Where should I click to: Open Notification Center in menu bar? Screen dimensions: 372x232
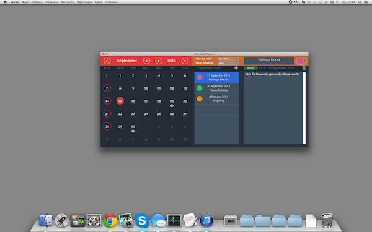[x=366, y=2]
